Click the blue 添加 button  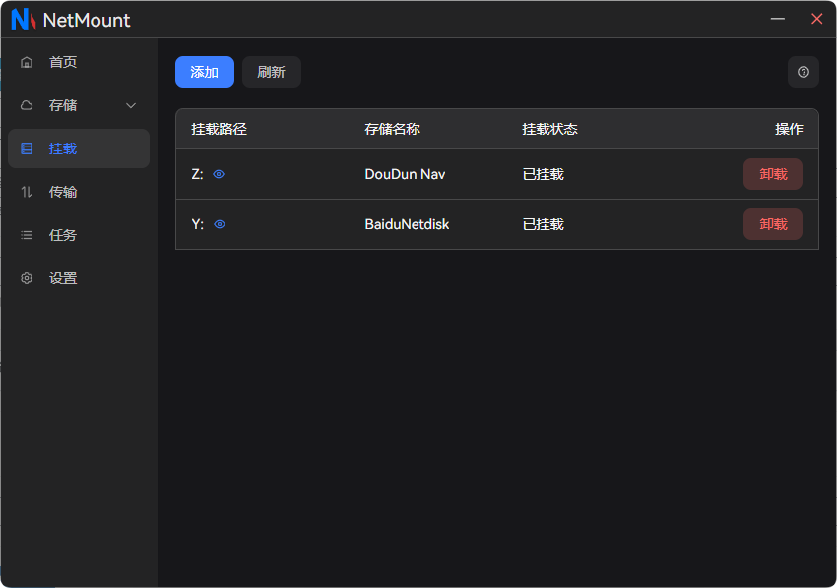click(x=204, y=72)
